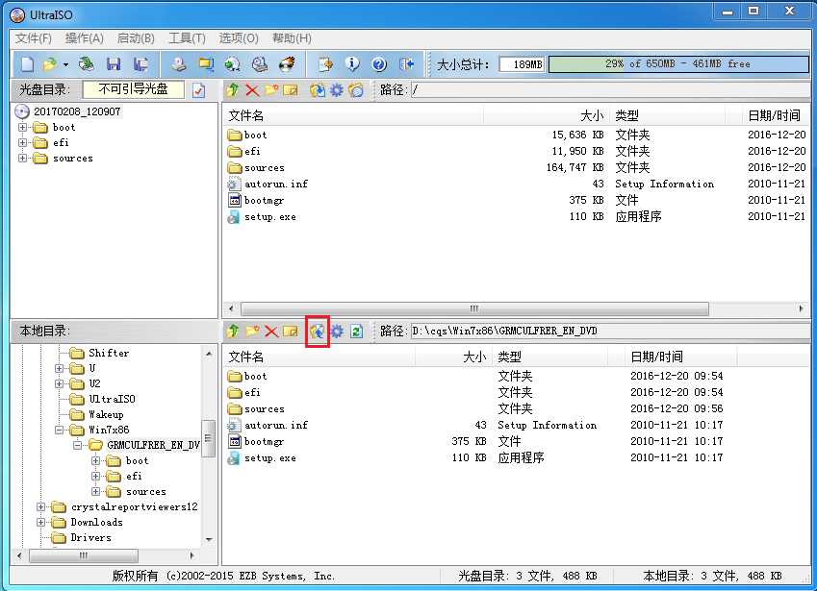Open the dropdown arrow next to Open icon
The image size is (817, 591).
coord(65,64)
